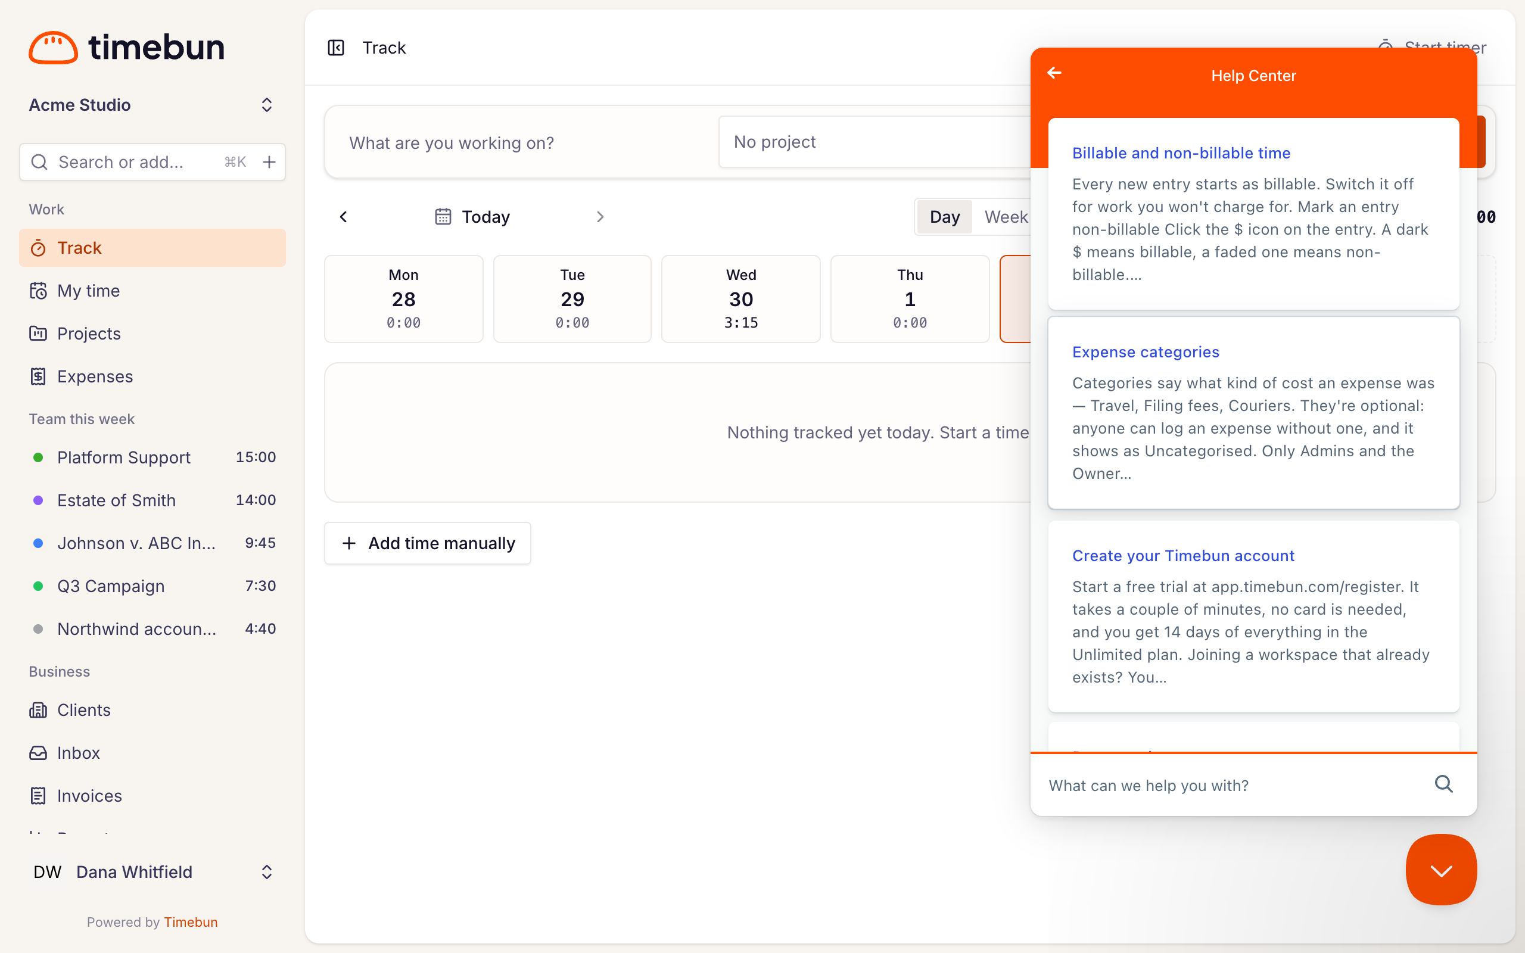Click the Clients building icon
Viewport: 1525px width, 953px height.
point(38,710)
